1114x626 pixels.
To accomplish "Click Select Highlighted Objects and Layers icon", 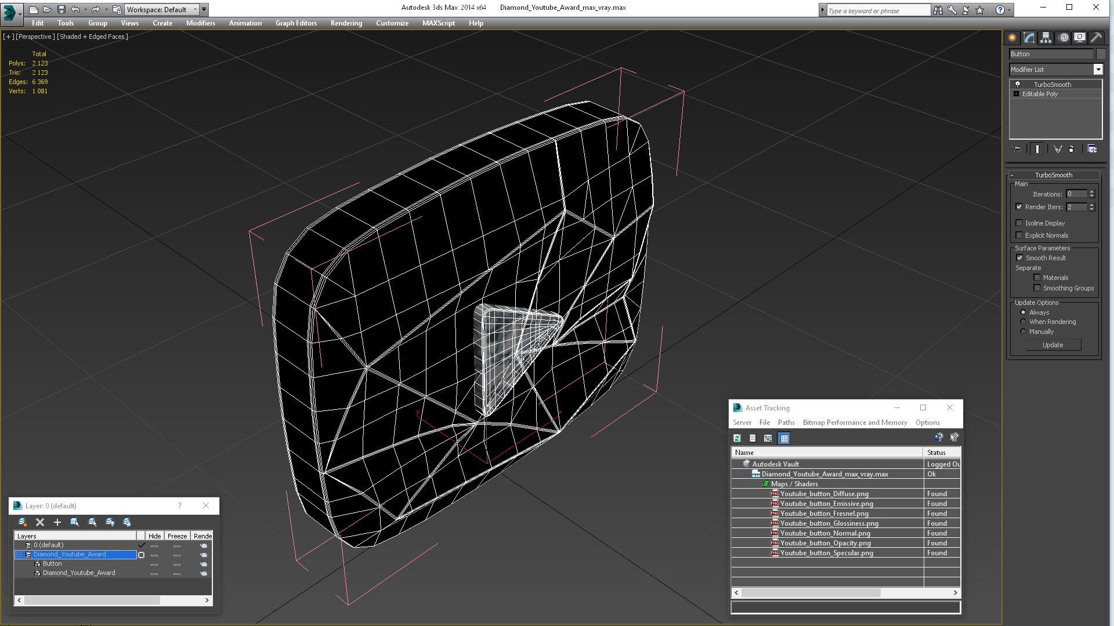I will (x=75, y=522).
